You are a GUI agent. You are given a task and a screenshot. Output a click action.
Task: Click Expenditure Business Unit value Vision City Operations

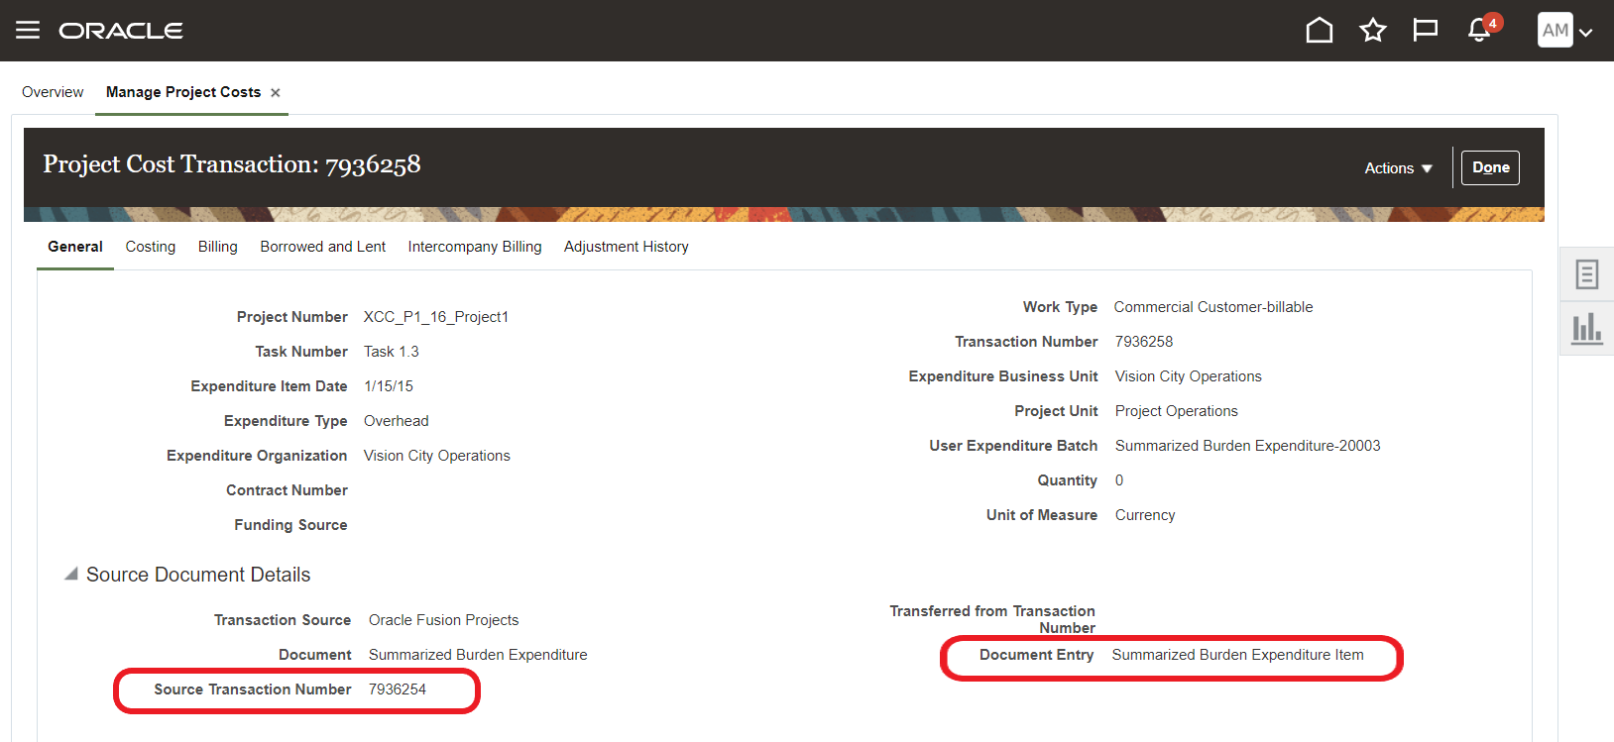coord(1189,376)
